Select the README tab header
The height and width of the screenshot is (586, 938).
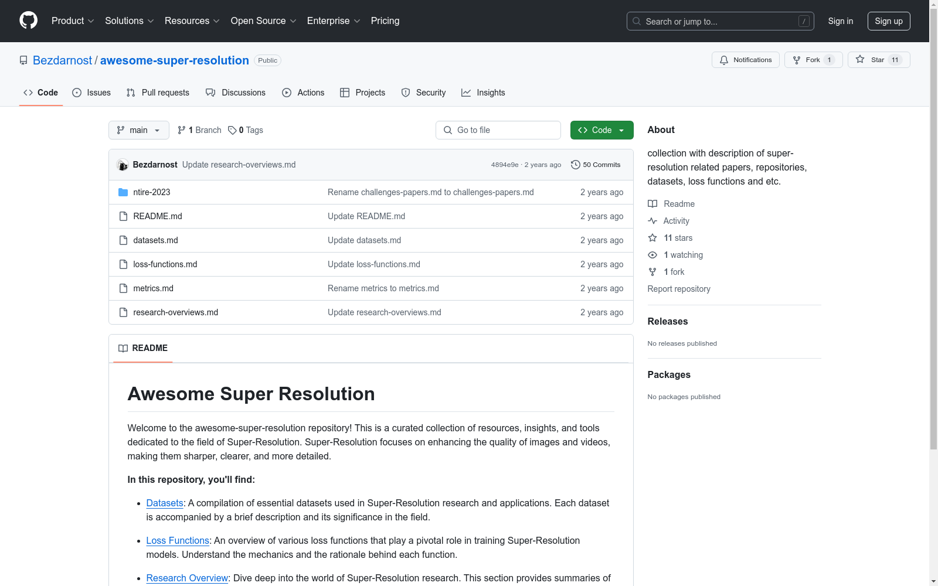tap(143, 348)
